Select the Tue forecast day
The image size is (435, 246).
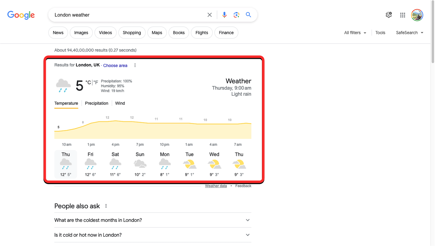pyautogui.click(x=190, y=164)
